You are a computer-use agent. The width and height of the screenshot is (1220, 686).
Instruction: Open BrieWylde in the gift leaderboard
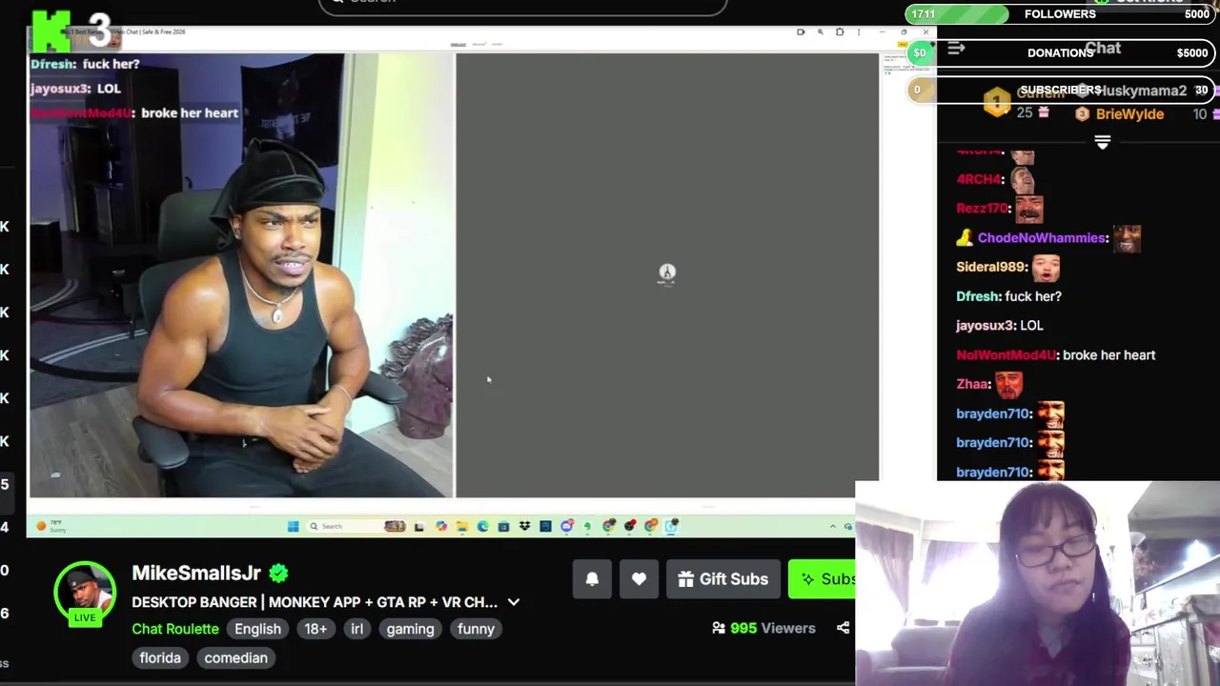tap(1129, 114)
